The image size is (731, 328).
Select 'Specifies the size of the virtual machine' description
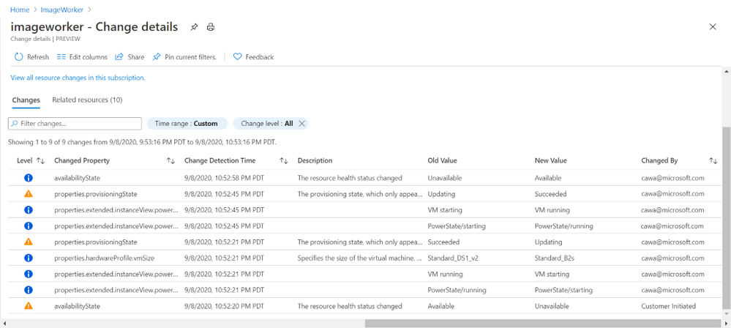[359, 258]
